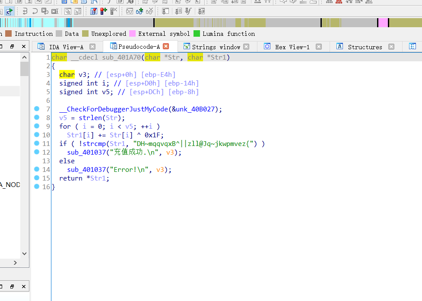Click the Data legend gray swatch
Viewport: 422px width, 301px height.
point(59,33)
